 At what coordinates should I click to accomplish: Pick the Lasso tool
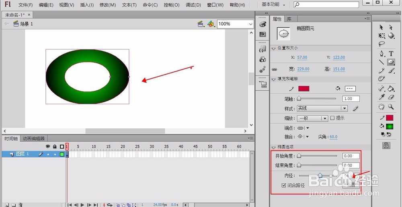[x=382, y=44]
